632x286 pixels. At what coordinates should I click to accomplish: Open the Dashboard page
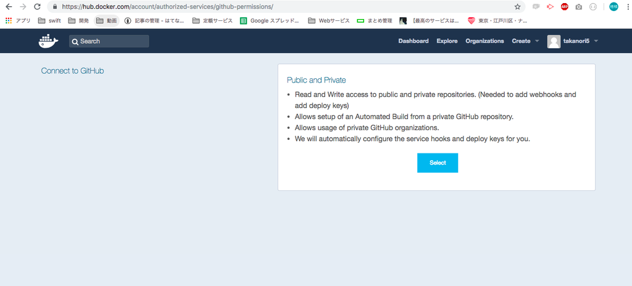[413, 41]
